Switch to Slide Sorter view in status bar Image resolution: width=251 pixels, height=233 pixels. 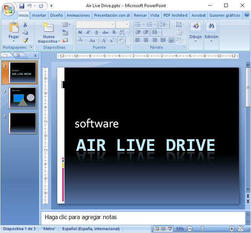click(x=163, y=229)
